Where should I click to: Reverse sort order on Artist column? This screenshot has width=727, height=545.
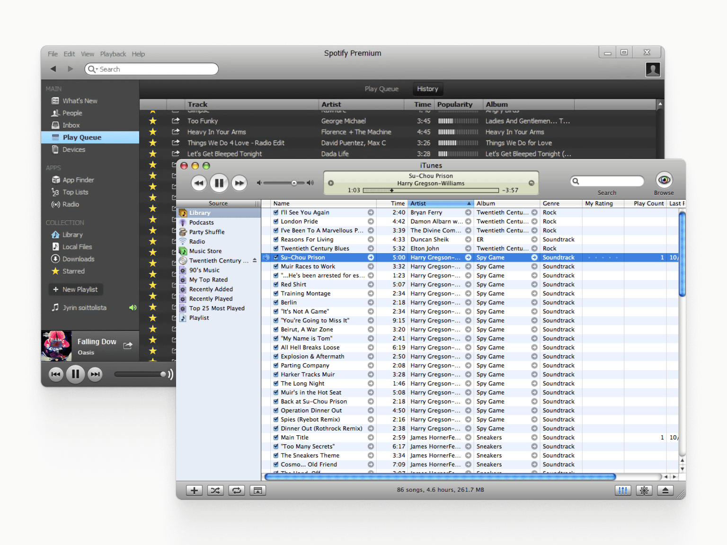coord(440,203)
